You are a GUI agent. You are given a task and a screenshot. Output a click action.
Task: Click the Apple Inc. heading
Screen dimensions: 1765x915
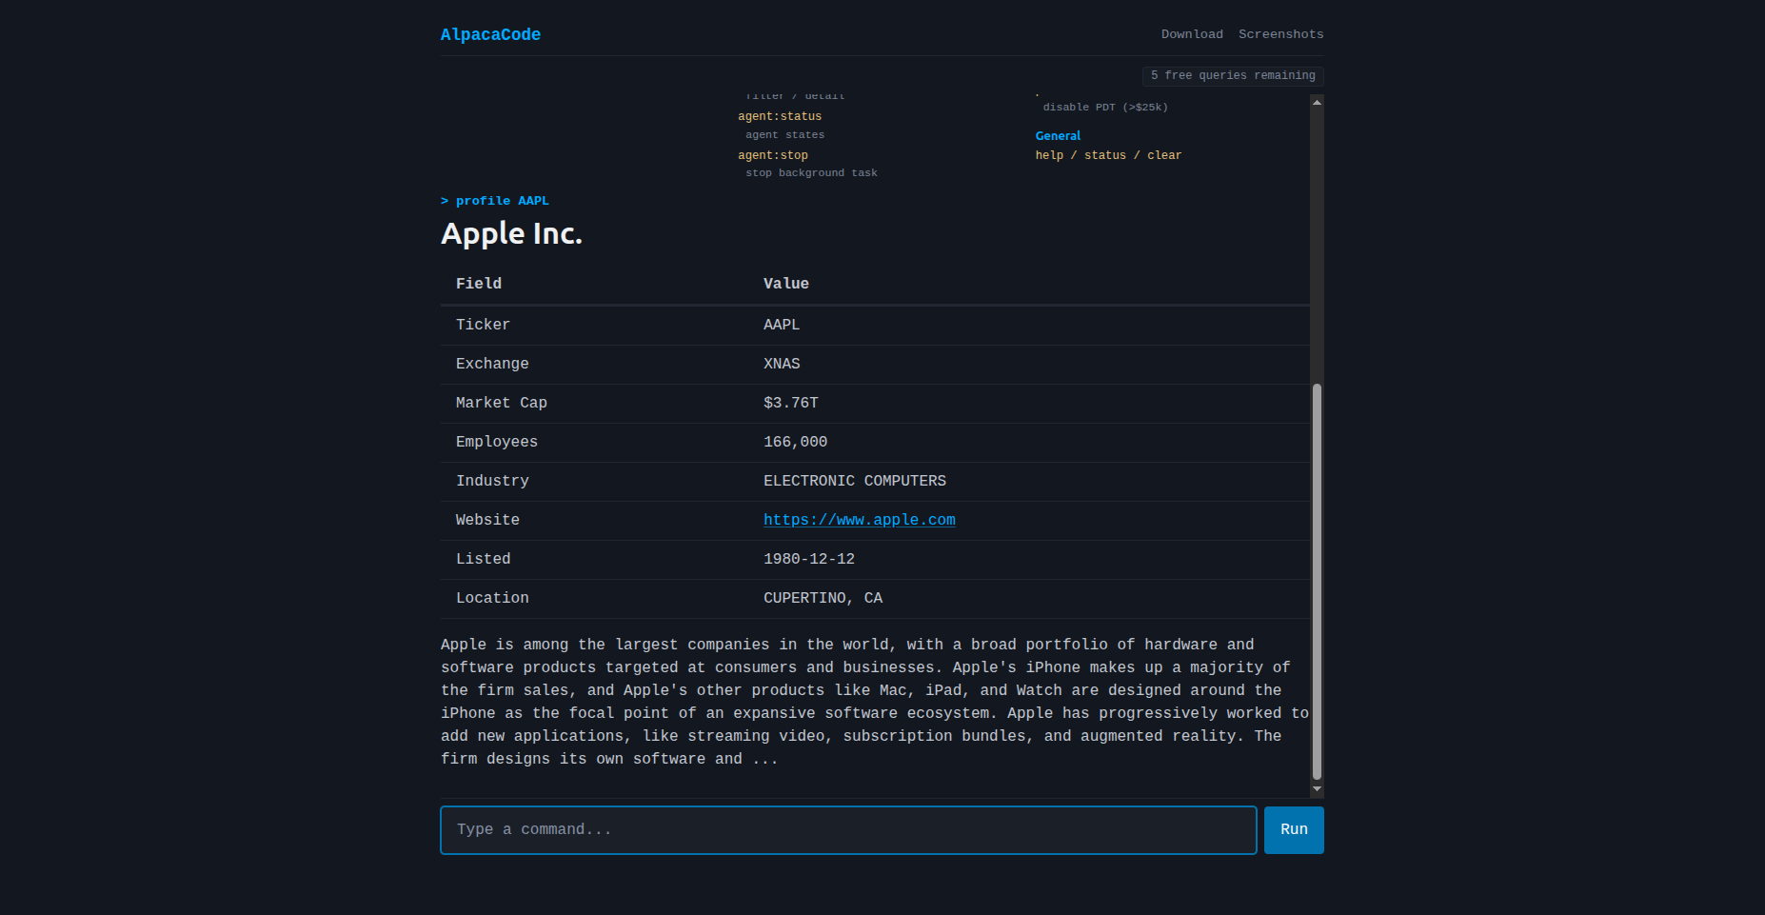[x=511, y=233]
